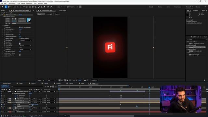Switch to the Render Queue tab
Viewport: 208px width, 117px height.
point(7,83)
